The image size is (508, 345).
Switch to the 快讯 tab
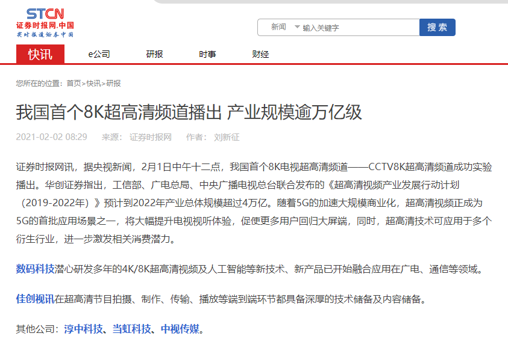click(x=40, y=54)
